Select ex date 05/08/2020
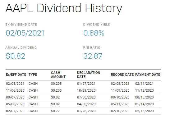 [15, 104]
